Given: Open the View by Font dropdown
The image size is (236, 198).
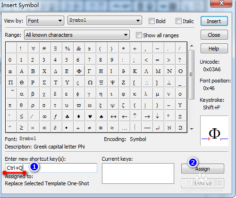Looking at the screenshot, I should 45,21.
